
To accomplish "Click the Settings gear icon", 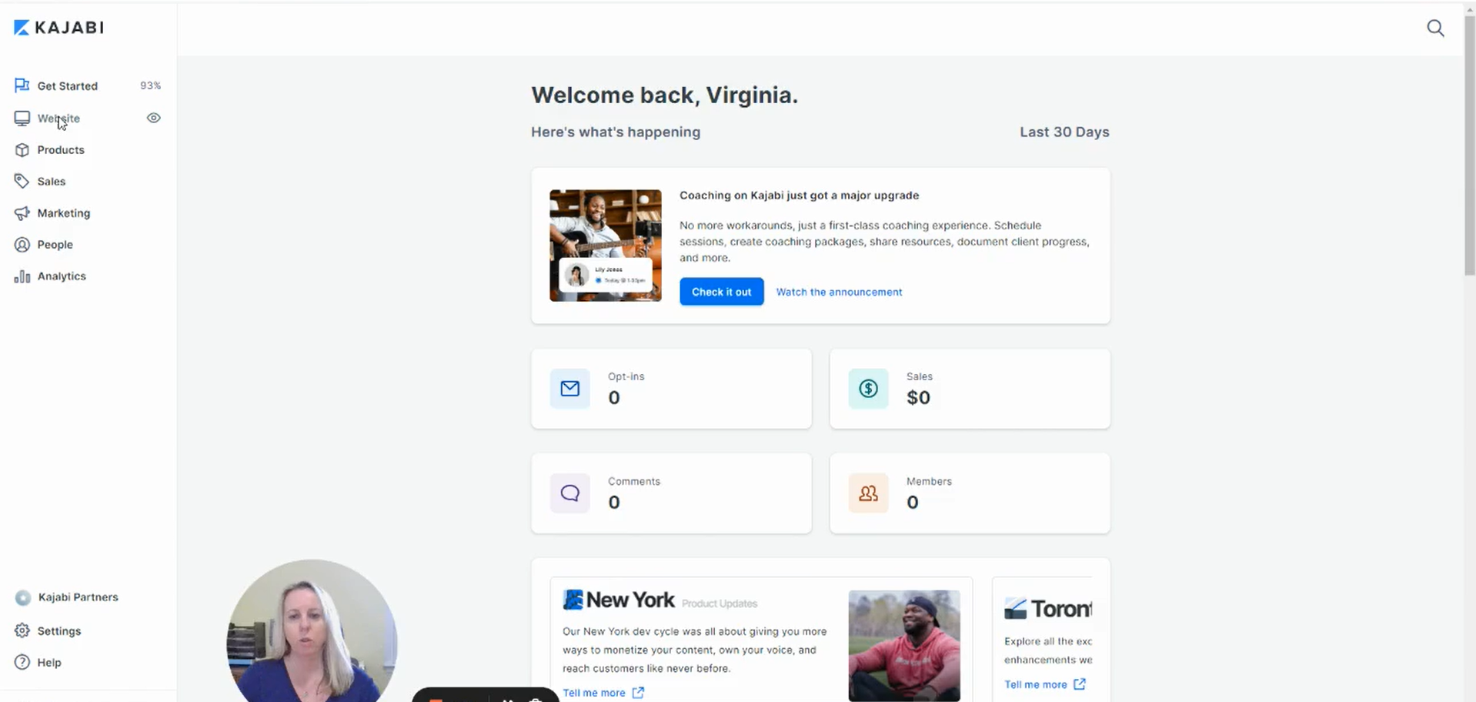I will click(22, 630).
